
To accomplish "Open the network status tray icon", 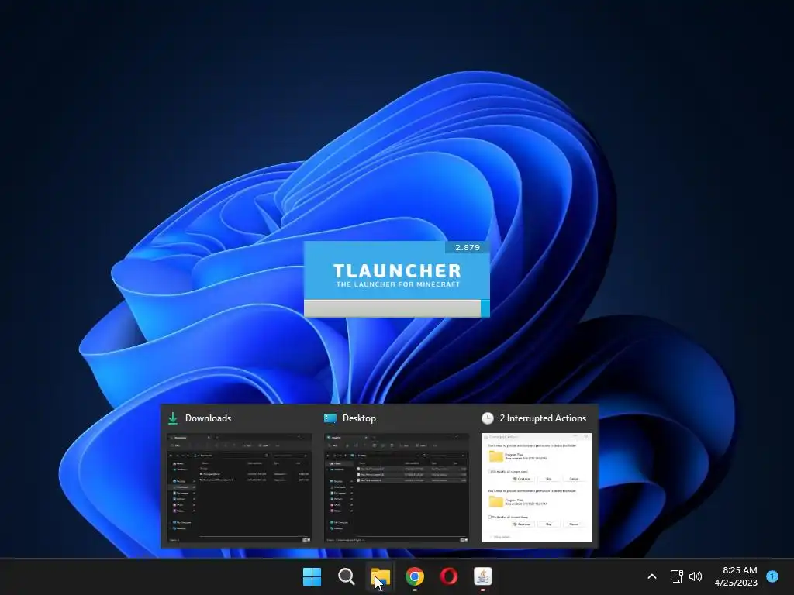I will point(676,576).
